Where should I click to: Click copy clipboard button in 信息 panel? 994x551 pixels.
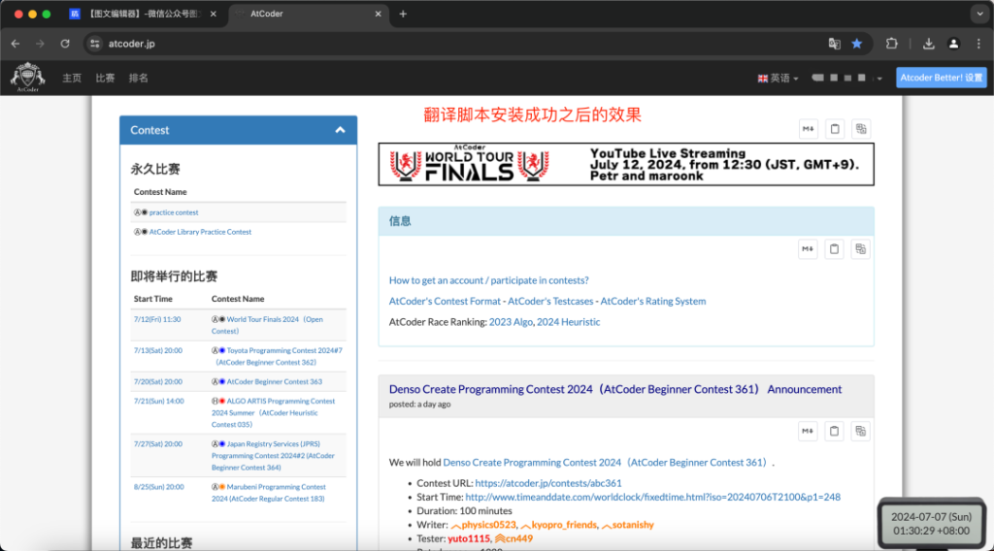click(x=834, y=249)
